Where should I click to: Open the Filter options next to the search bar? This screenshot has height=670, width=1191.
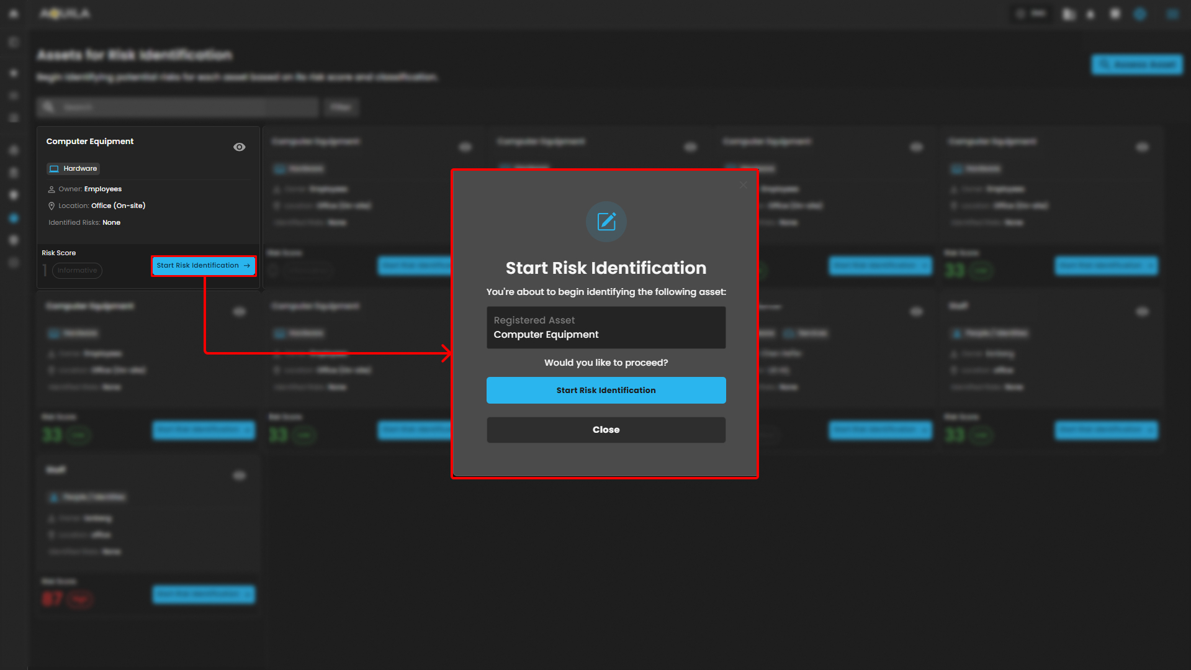[341, 107]
